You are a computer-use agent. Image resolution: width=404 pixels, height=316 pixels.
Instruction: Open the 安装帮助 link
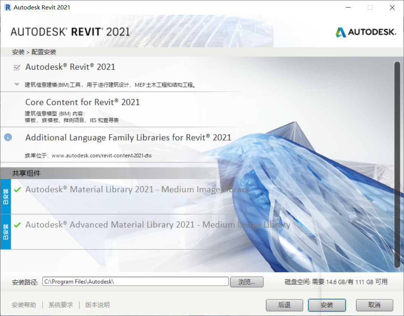[x=24, y=305]
